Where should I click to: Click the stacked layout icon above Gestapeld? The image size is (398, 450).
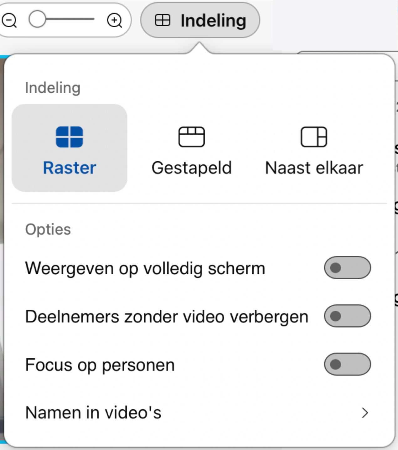[x=191, y=137]
